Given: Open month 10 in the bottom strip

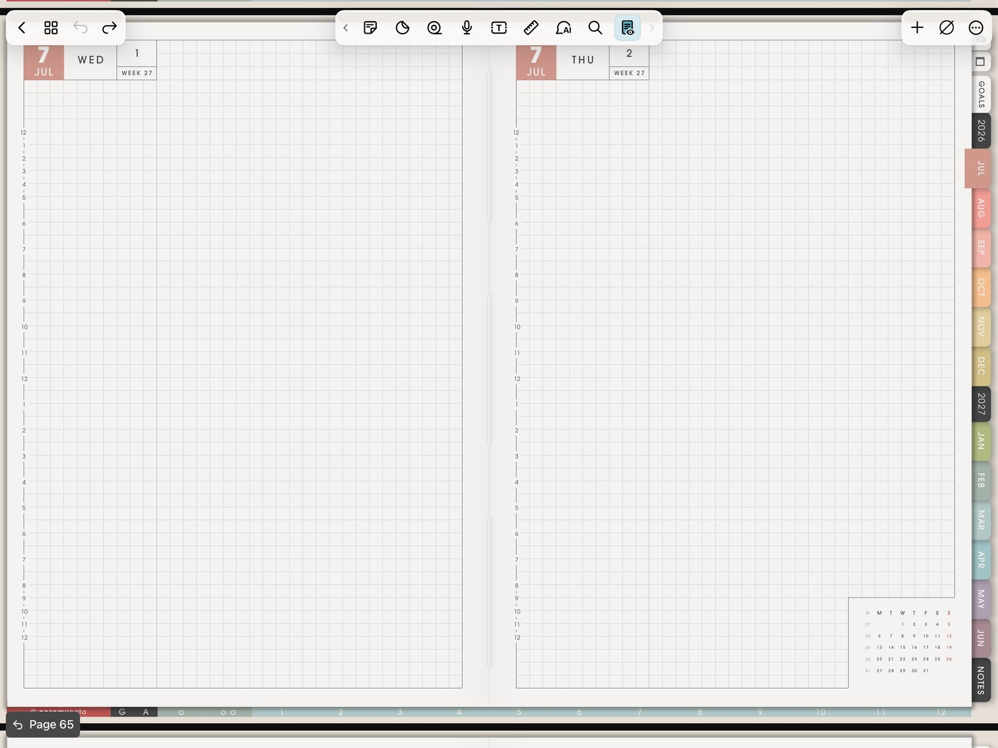Looking at the screenshot, I should [x=821, y=712].
